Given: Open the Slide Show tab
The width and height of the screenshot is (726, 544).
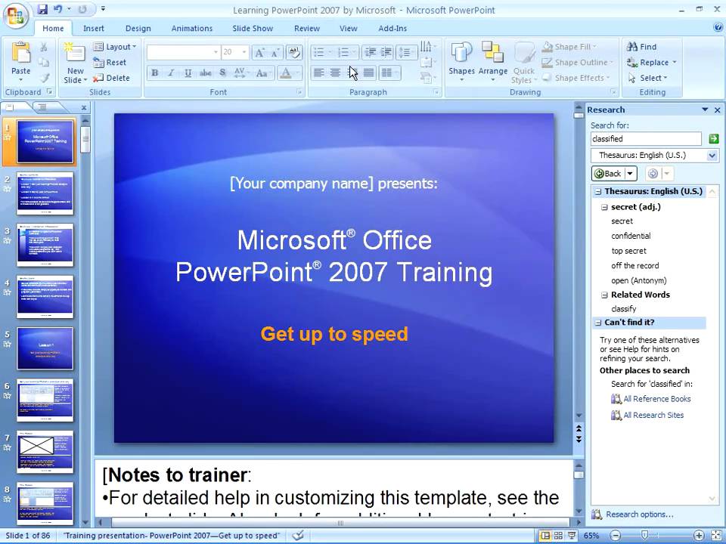Looking at the screenshot, I should click(253, 28).
